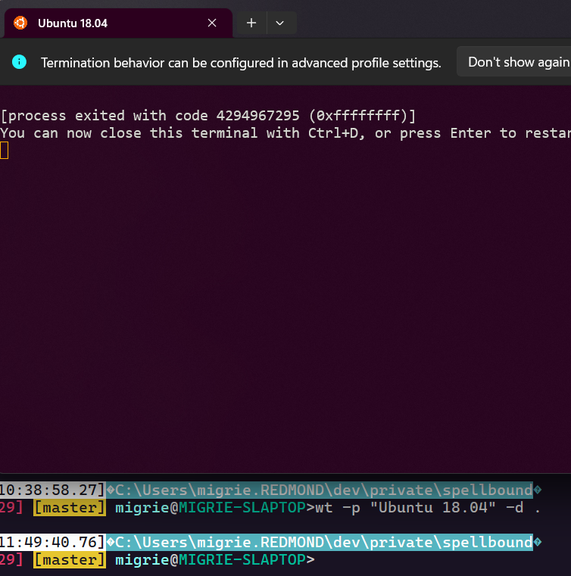The height and width of the screenshot is (576, 571).
Task: Click the terminal cursor box under the exit message
Action: tap(4, 151)
